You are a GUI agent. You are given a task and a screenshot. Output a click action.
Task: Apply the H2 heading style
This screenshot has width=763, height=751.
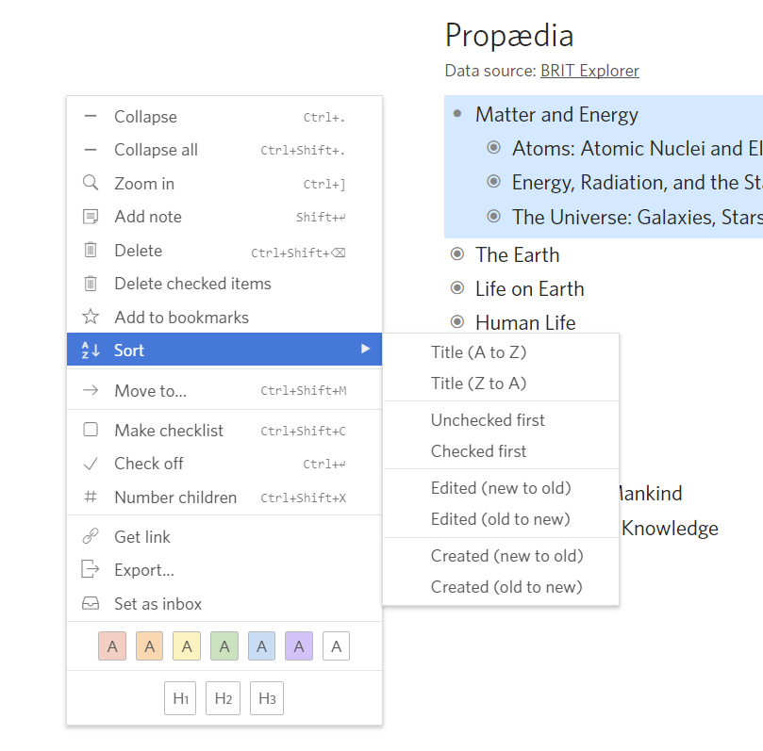tap(224, 698)
